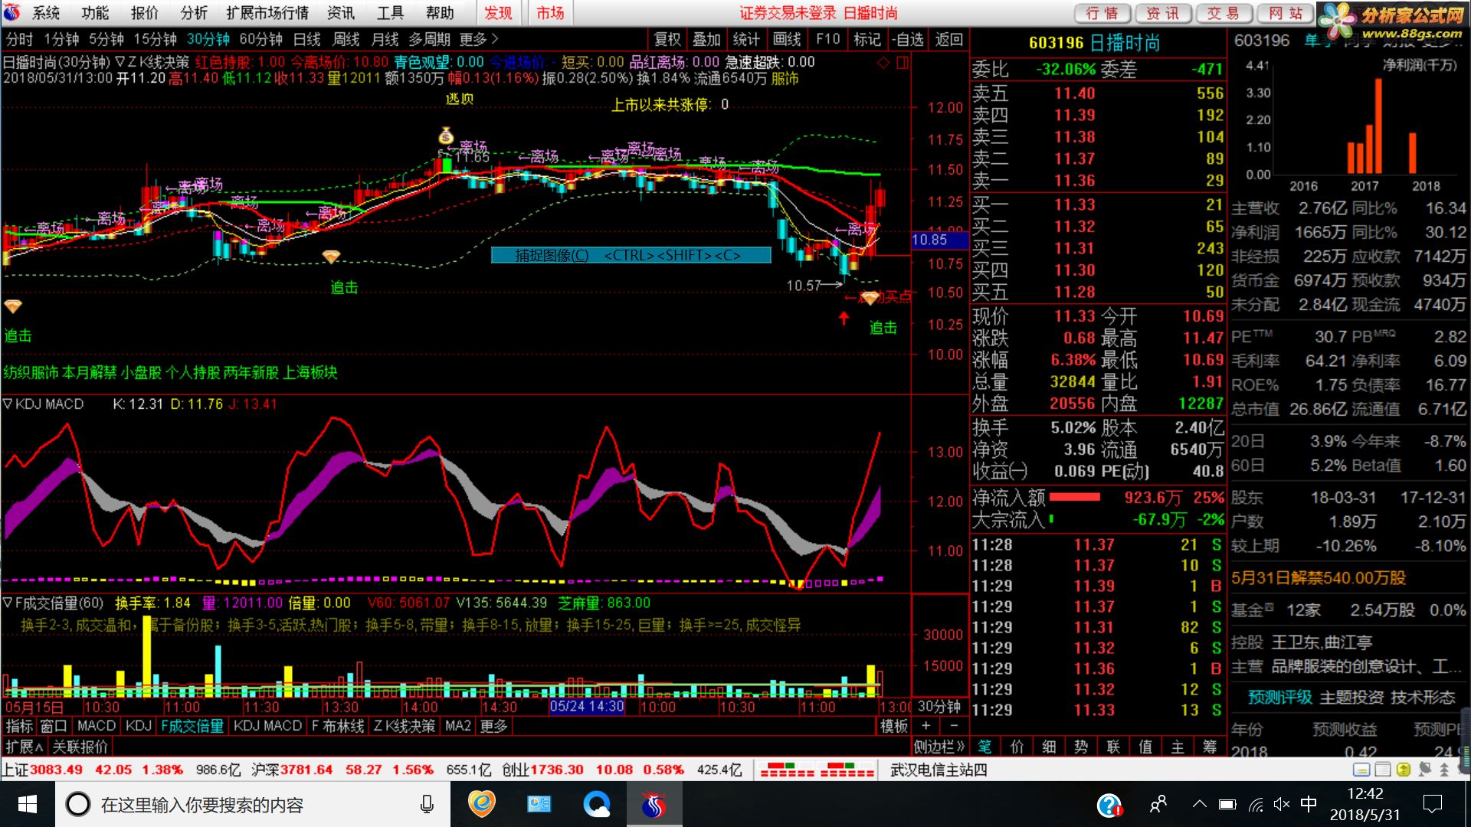The width and height of the screenshot is (1471, 827).
Task: Click the 预测评级 link
Action: pyautogui.click(x=1279, y=697)
